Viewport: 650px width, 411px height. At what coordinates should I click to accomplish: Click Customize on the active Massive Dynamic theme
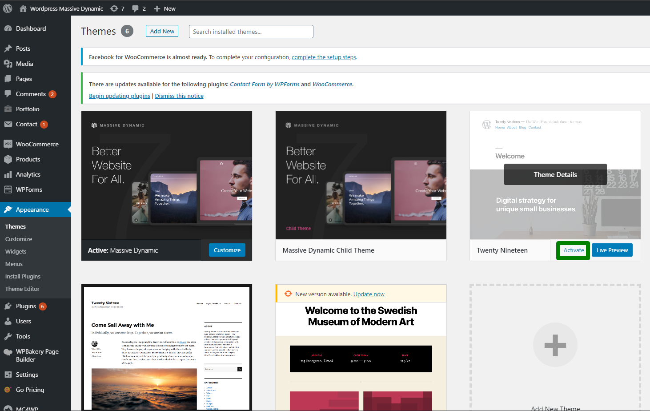click(x=227, y=250)
